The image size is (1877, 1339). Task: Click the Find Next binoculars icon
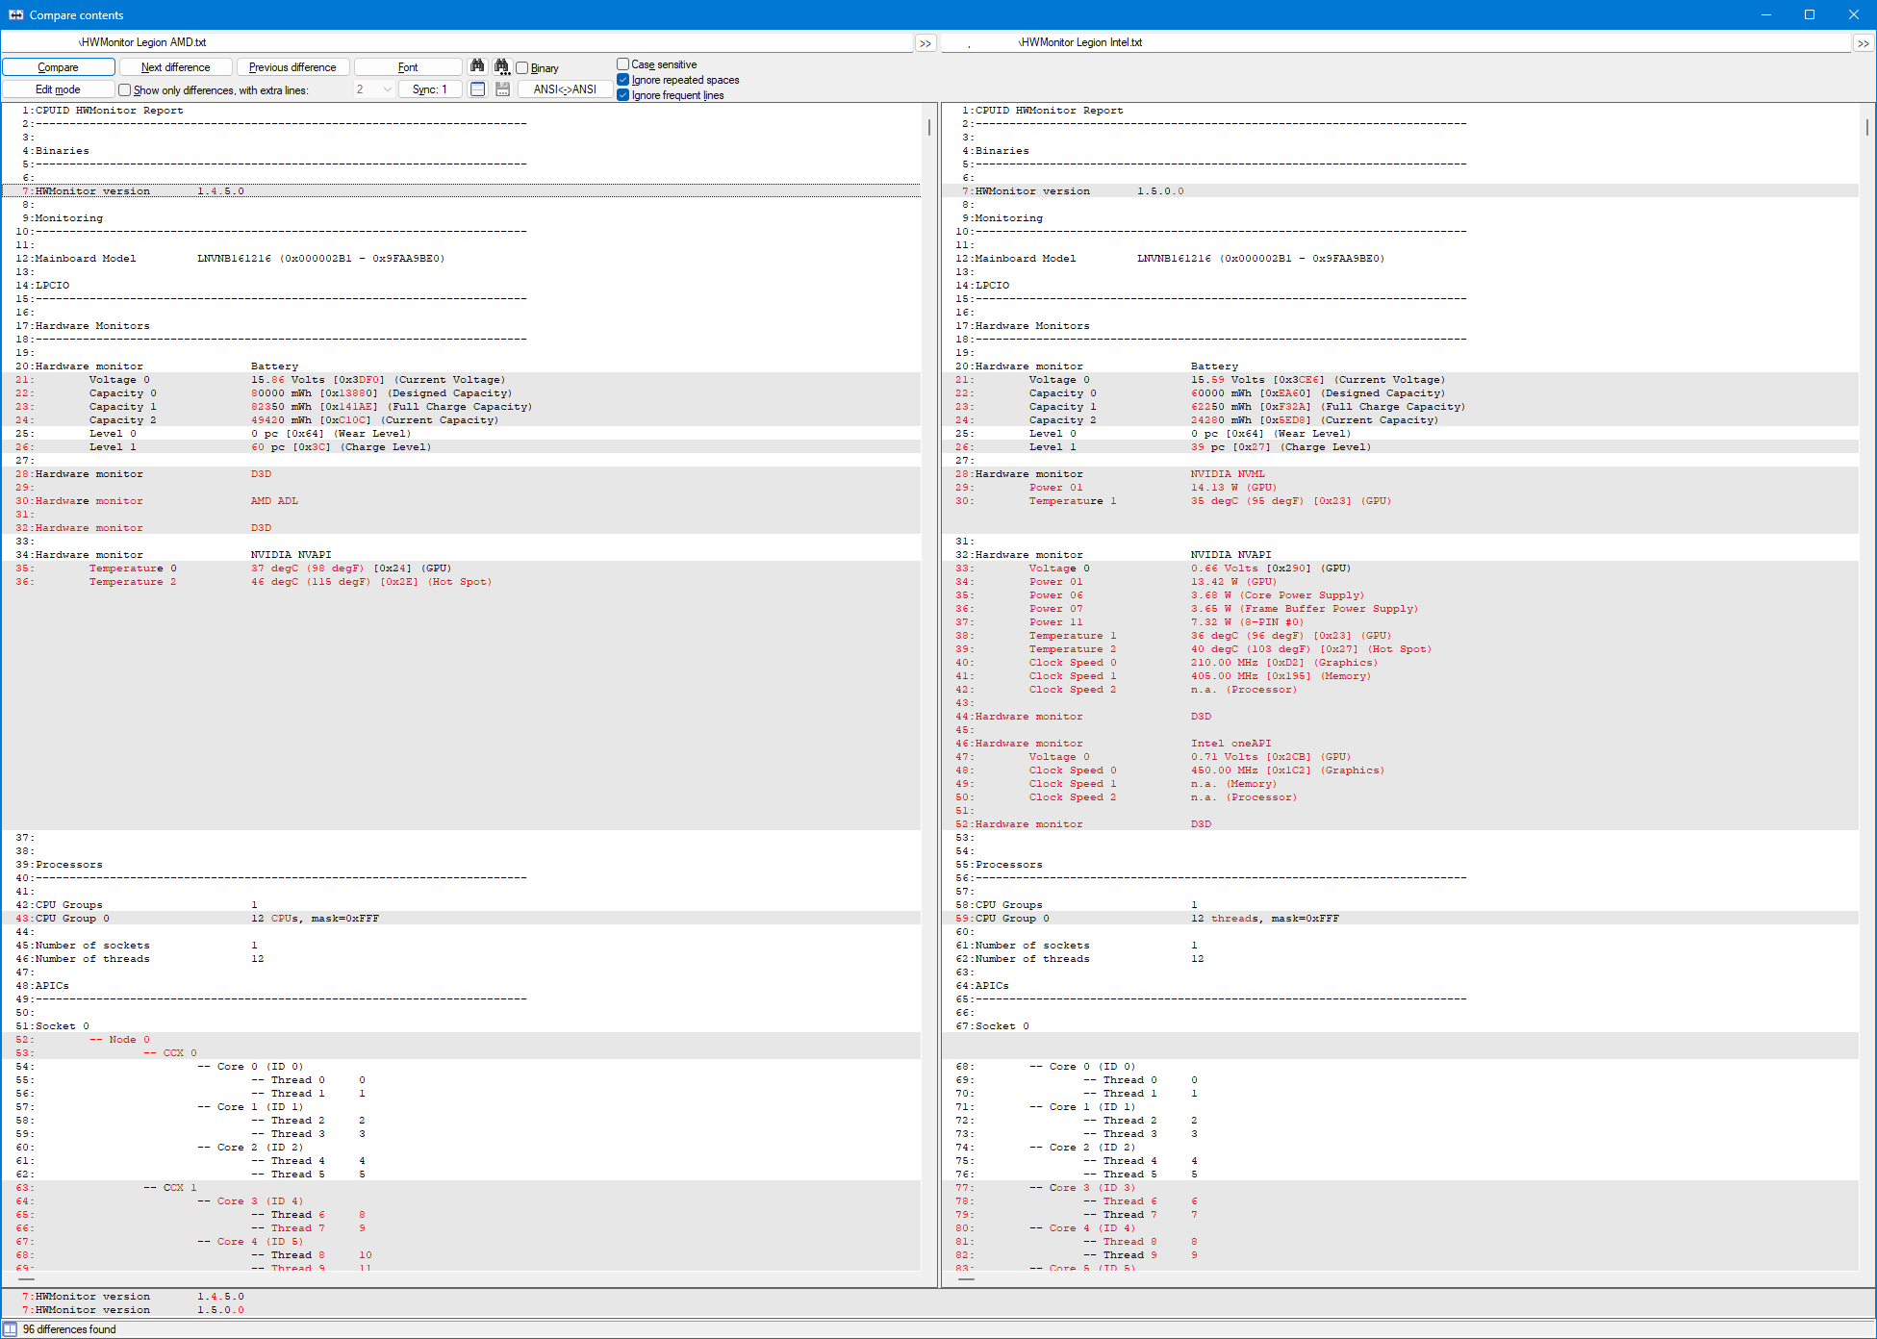click(x=502, y=66)
